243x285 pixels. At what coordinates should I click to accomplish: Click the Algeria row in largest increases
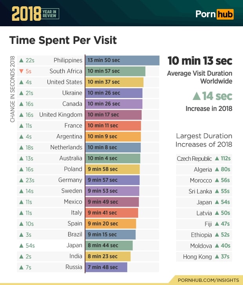pos(203,170)
